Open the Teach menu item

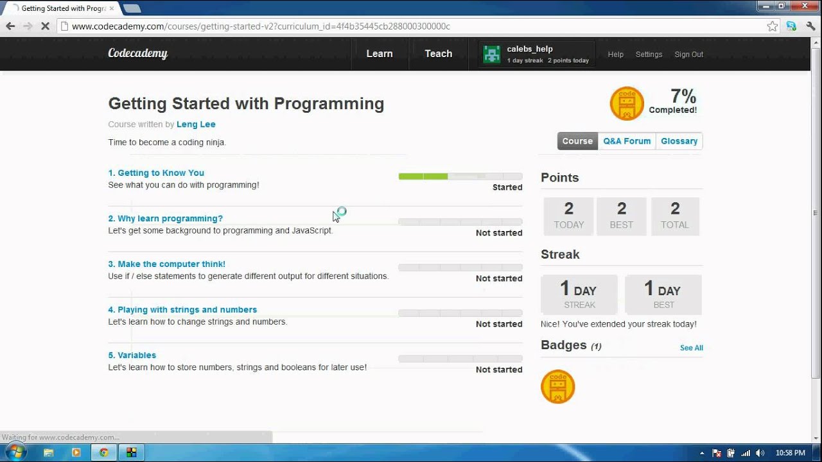pos(439,54)
